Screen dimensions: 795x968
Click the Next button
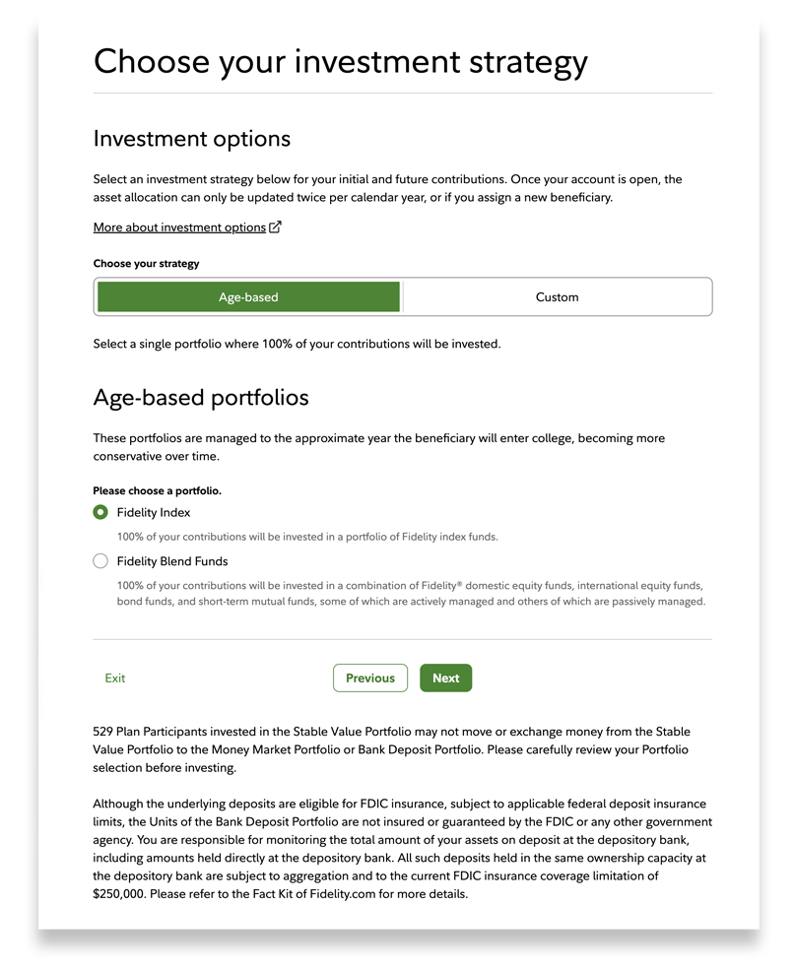click(445, 678)
